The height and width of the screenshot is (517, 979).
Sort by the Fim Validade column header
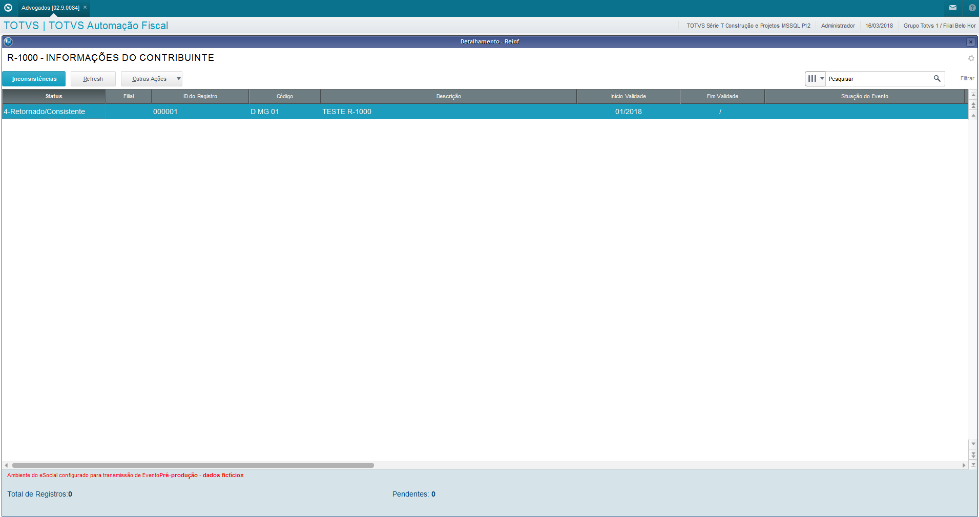722,96
